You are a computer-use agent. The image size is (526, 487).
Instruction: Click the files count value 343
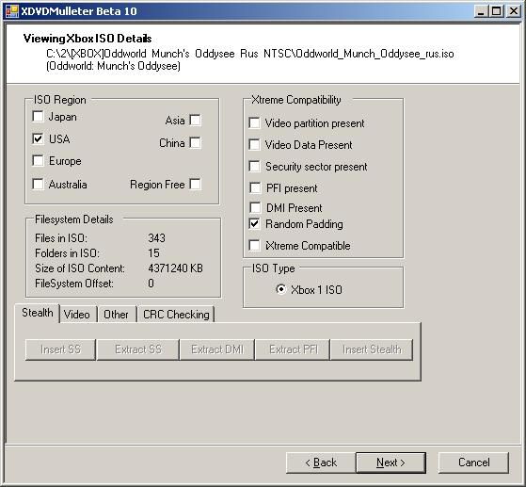point(156,237)
